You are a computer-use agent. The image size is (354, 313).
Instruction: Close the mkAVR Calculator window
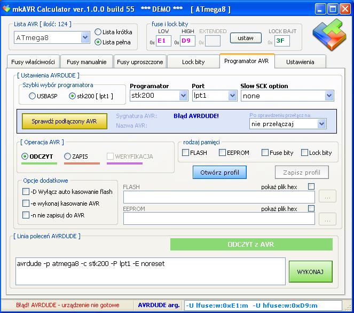(x=345, y=9)
